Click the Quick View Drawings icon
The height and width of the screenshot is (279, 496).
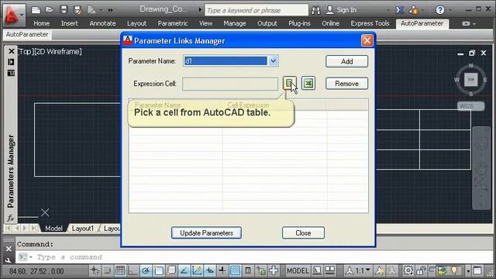pos(330,270)
